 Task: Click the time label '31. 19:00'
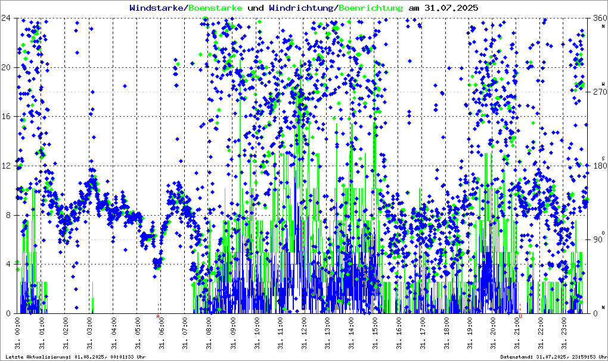click(x=471, y=333)
